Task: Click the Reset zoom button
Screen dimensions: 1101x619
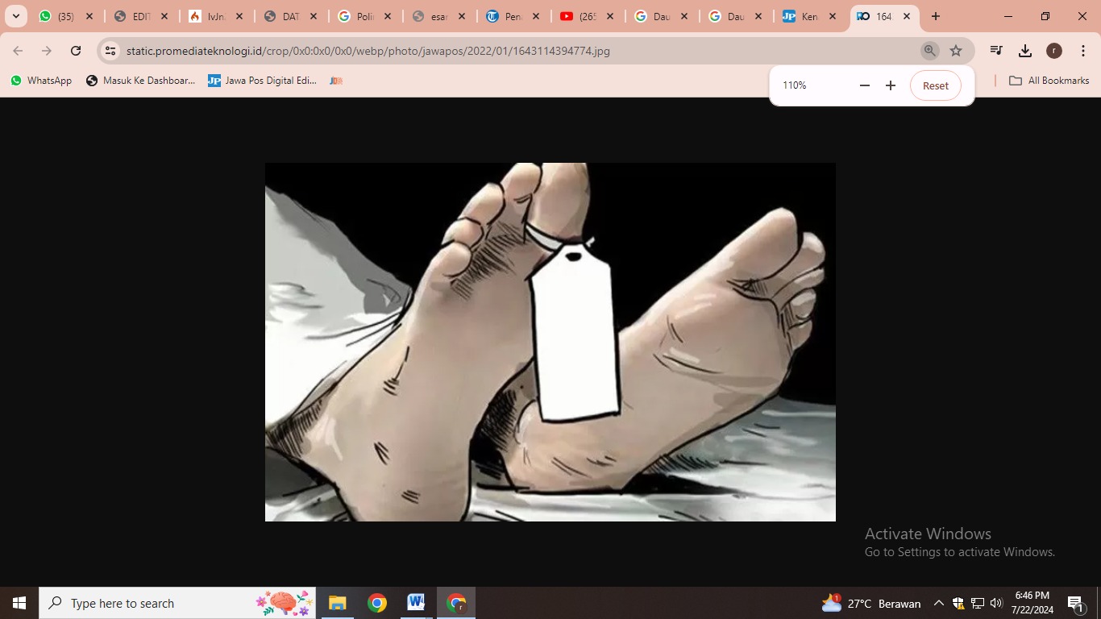Action: [x=935, y=85]
